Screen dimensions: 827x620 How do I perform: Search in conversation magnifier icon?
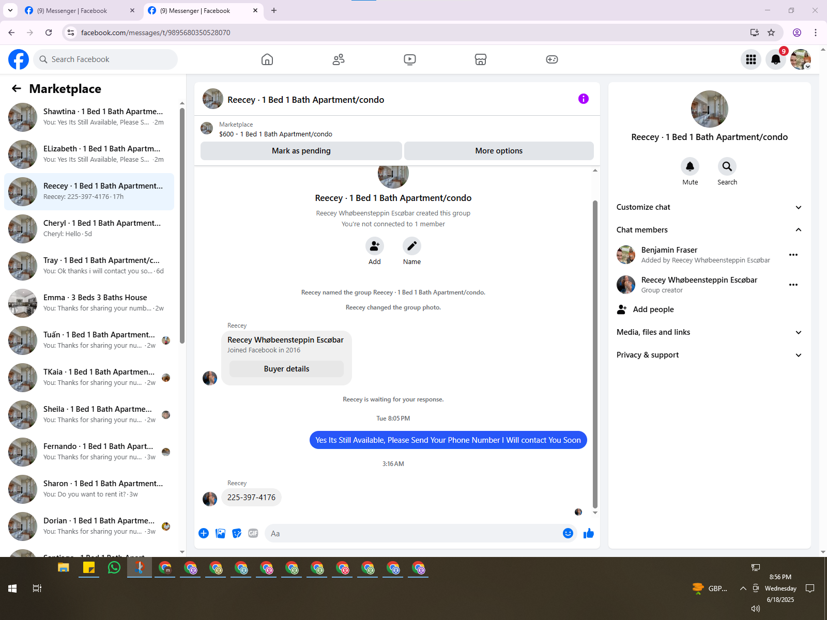click(x=727, y=166)
